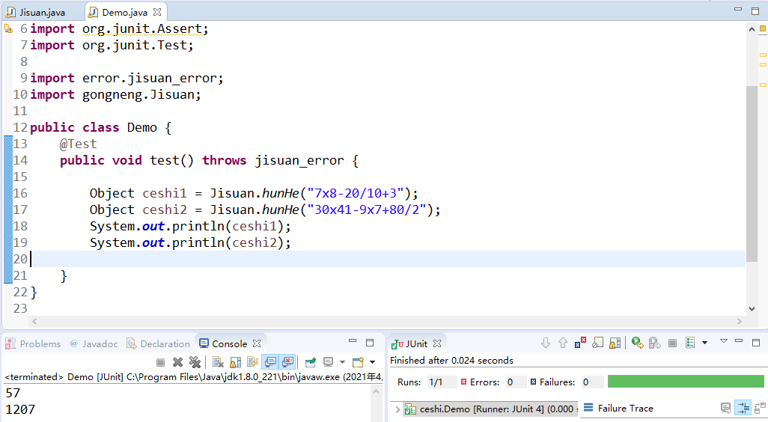Expand ceshi.Demo test tree node

click(x=397, y=409)
